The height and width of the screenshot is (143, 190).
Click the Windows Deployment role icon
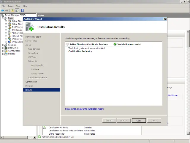[9, 42]
